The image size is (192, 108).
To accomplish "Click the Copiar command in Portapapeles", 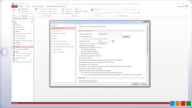I will (x=25, y=11).
